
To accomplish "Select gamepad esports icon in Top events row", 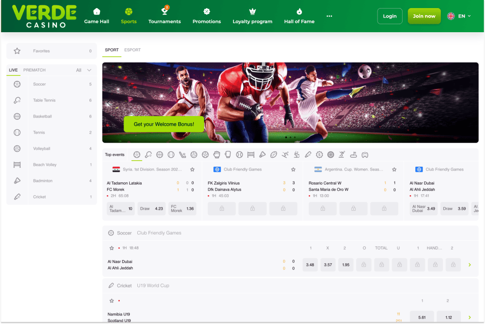I will (365, 155).
